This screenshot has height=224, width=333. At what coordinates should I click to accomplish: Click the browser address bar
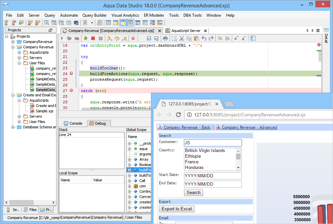click(x=259, y=115)
